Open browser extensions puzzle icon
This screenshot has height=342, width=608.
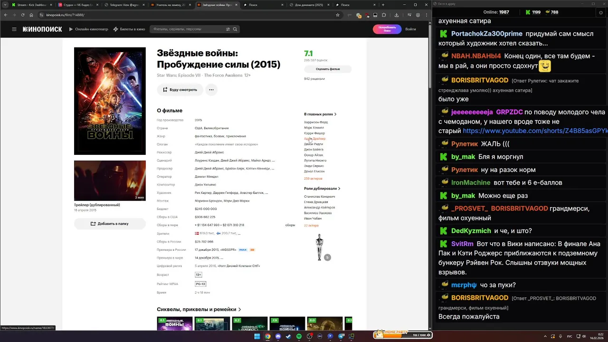point(384,15)
